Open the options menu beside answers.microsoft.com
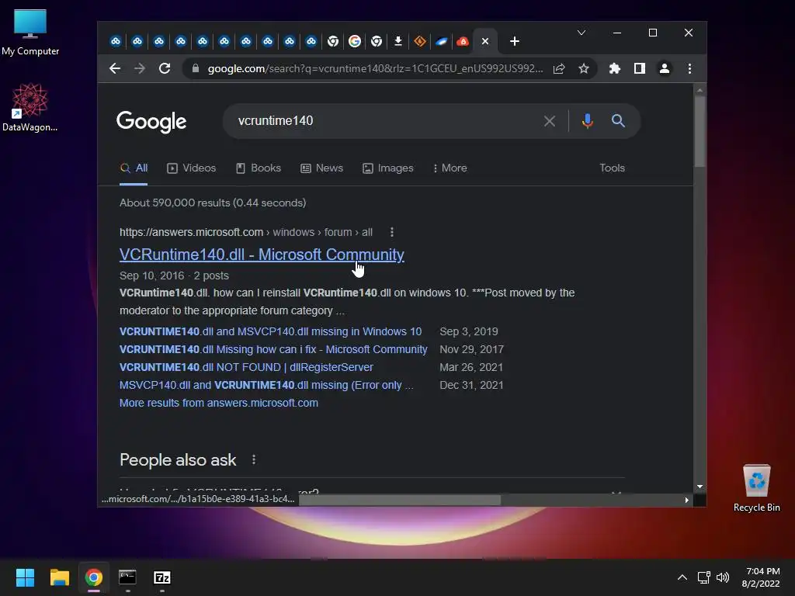 tap(392, 232)
